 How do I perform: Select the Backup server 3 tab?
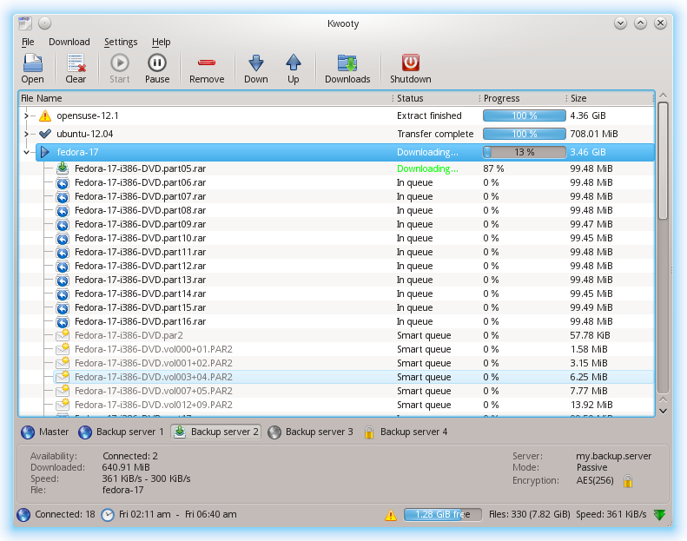click(310, 432)
